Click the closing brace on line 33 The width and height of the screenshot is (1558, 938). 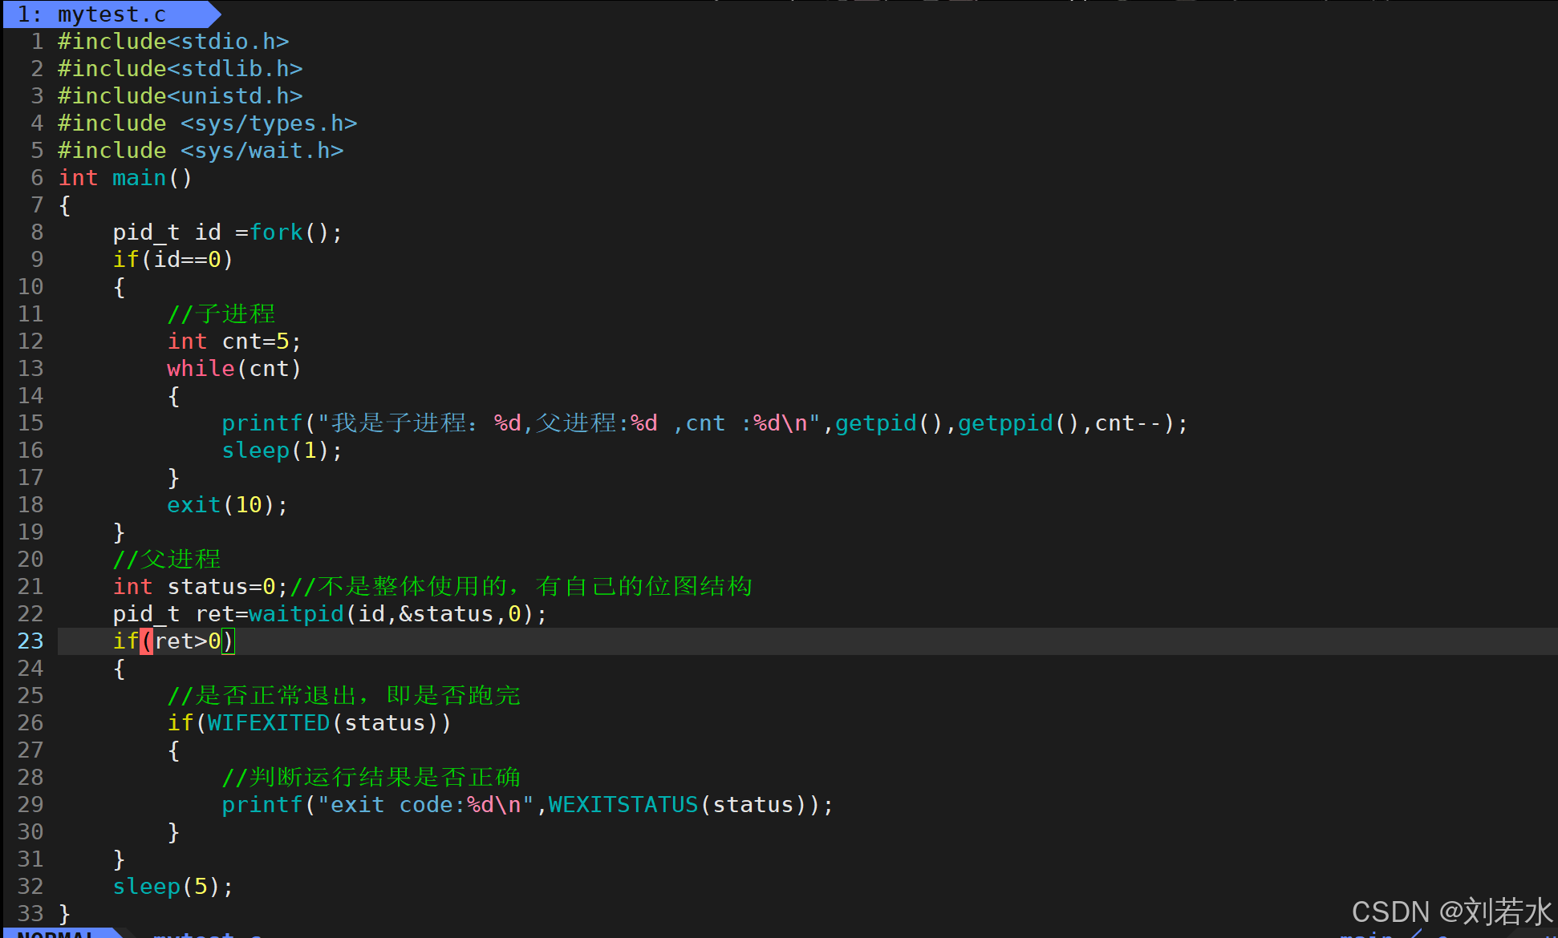click(x=64, y=914)
